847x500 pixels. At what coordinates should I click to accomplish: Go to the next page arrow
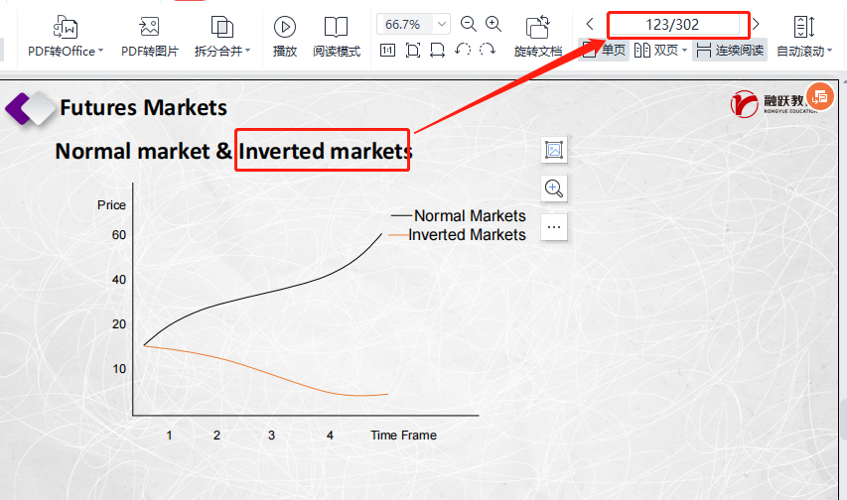point(756,24)
